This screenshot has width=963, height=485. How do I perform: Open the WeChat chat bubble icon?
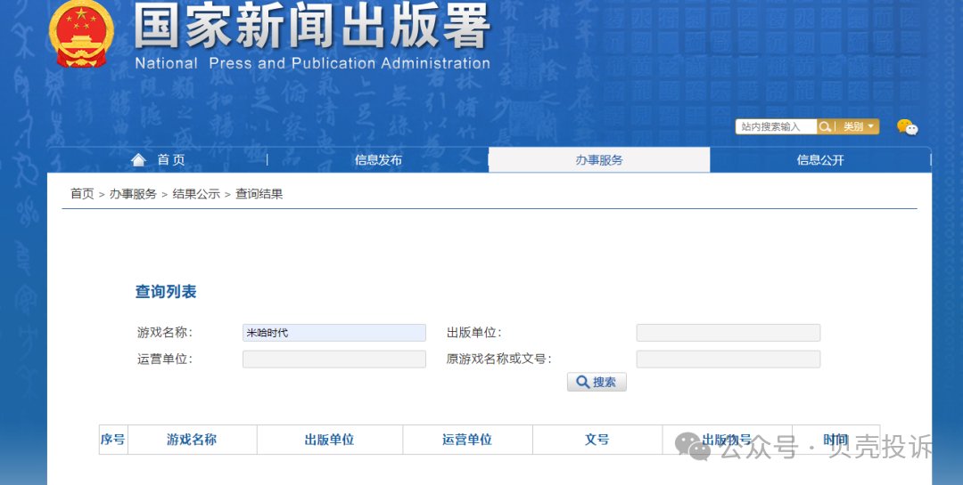(x=907, y=127)
